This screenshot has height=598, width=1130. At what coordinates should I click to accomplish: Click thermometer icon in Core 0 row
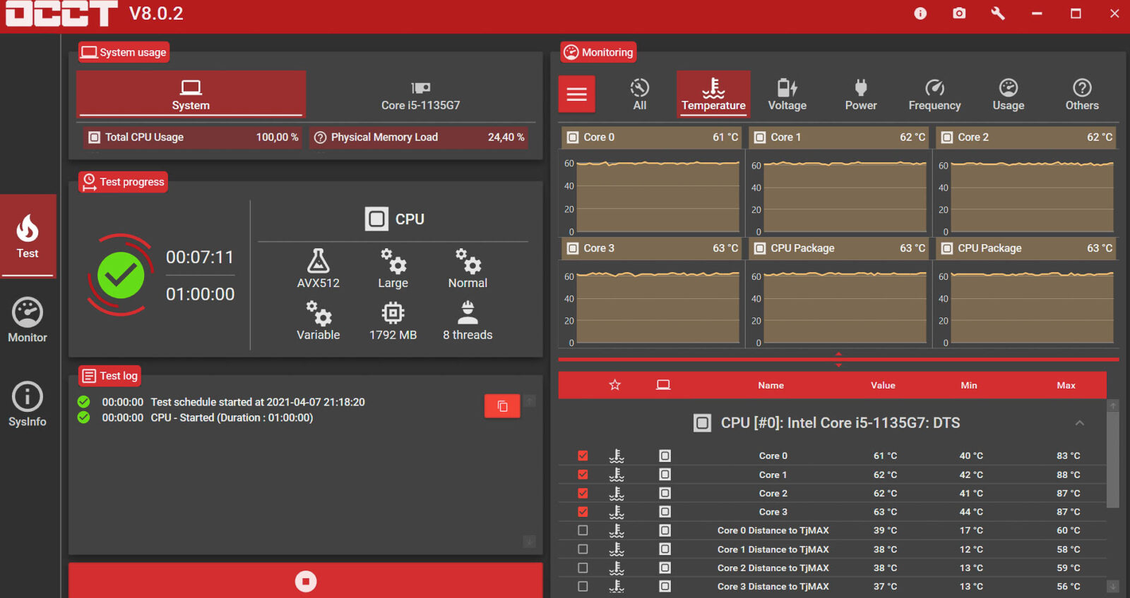[617, 456]
